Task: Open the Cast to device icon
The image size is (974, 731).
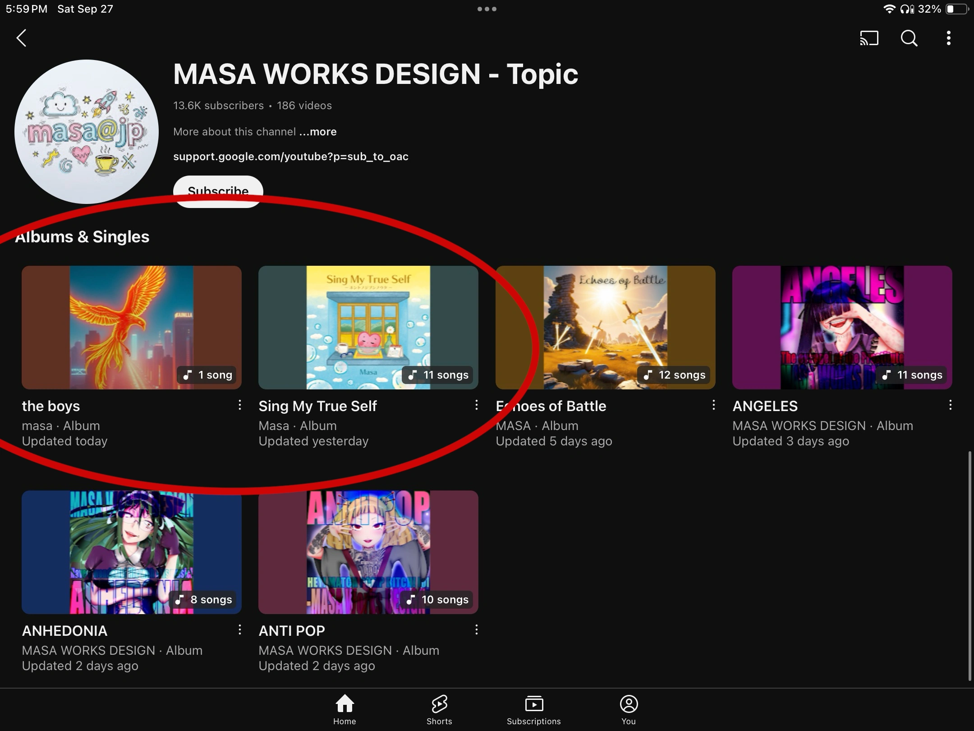Action: click(x=869, y=38)
